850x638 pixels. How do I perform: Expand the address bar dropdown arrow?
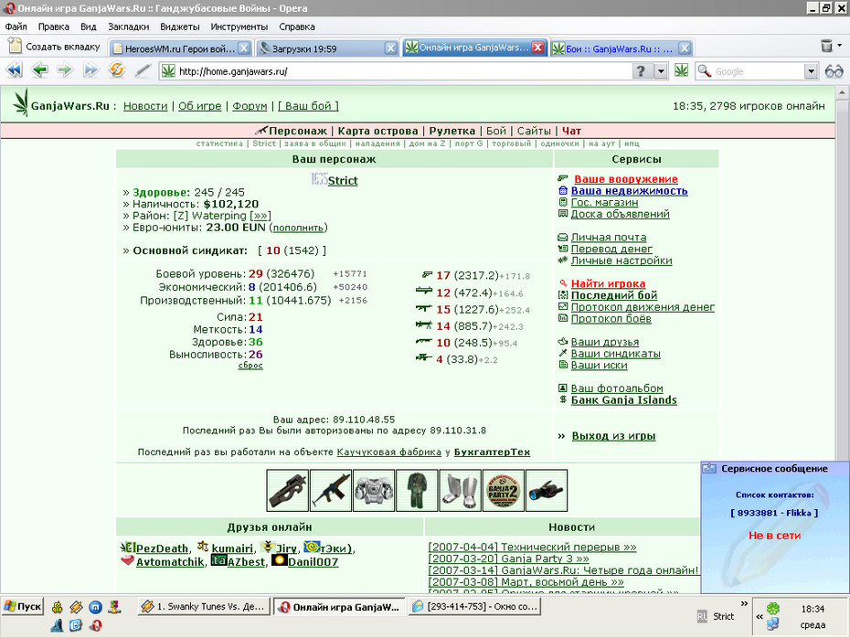click(661, 71)
